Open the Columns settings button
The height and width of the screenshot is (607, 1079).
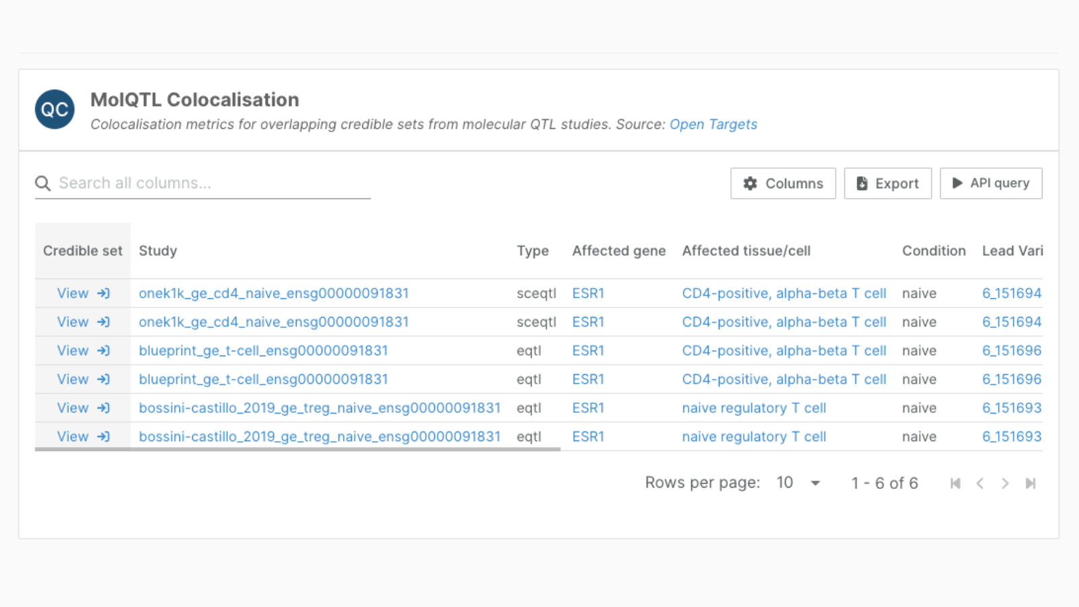783,183
